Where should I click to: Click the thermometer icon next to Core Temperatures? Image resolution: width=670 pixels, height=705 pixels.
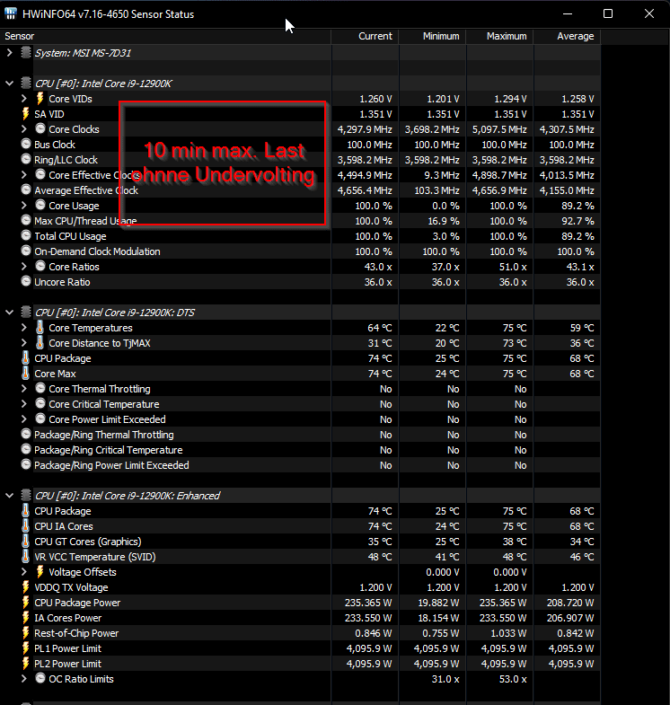coord(40,327)
